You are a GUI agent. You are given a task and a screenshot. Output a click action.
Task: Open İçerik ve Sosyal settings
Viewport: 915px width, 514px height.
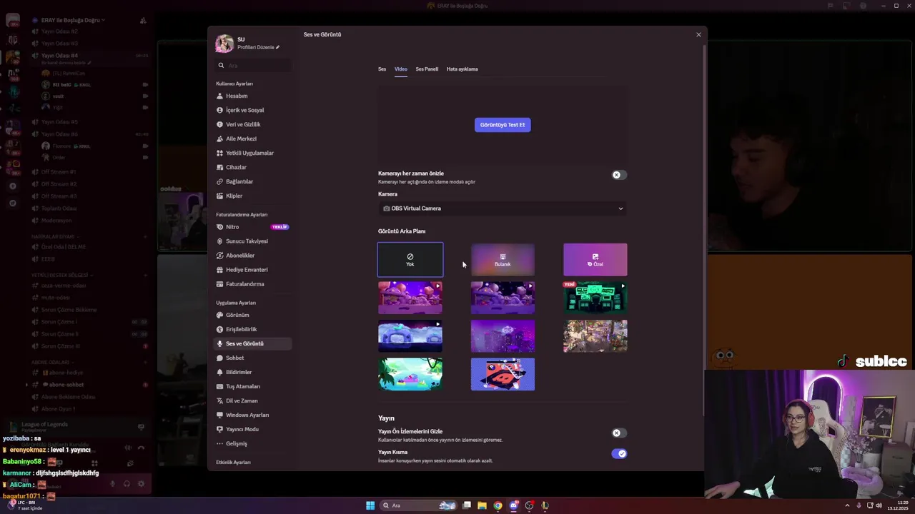pyautogui.click(x=252, y=110)
